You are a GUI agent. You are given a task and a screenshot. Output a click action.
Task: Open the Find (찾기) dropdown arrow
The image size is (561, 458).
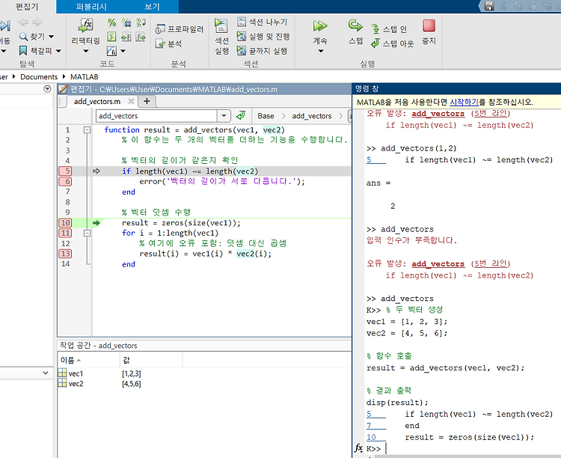coord(51,37)
